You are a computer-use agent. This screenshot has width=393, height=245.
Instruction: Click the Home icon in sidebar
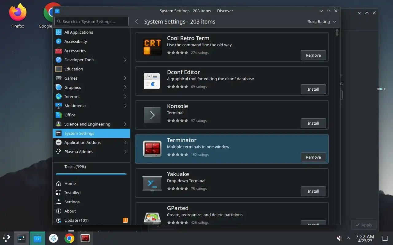59,183
